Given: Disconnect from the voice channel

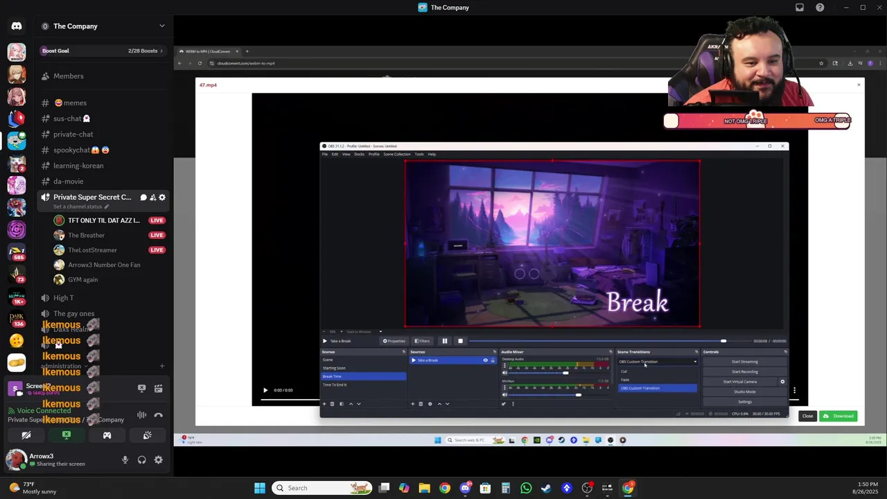Looking at the screenshot, I should (x=159, y=415).
